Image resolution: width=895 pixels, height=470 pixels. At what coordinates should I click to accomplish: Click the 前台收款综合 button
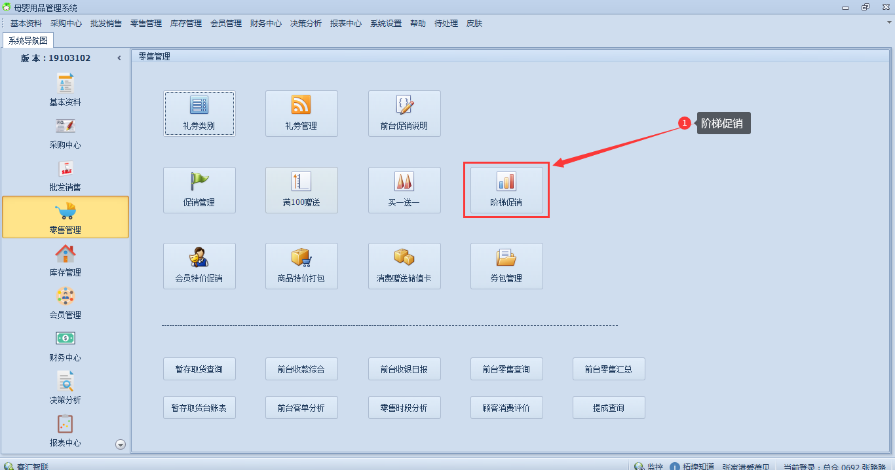click(x=301, y=369)
